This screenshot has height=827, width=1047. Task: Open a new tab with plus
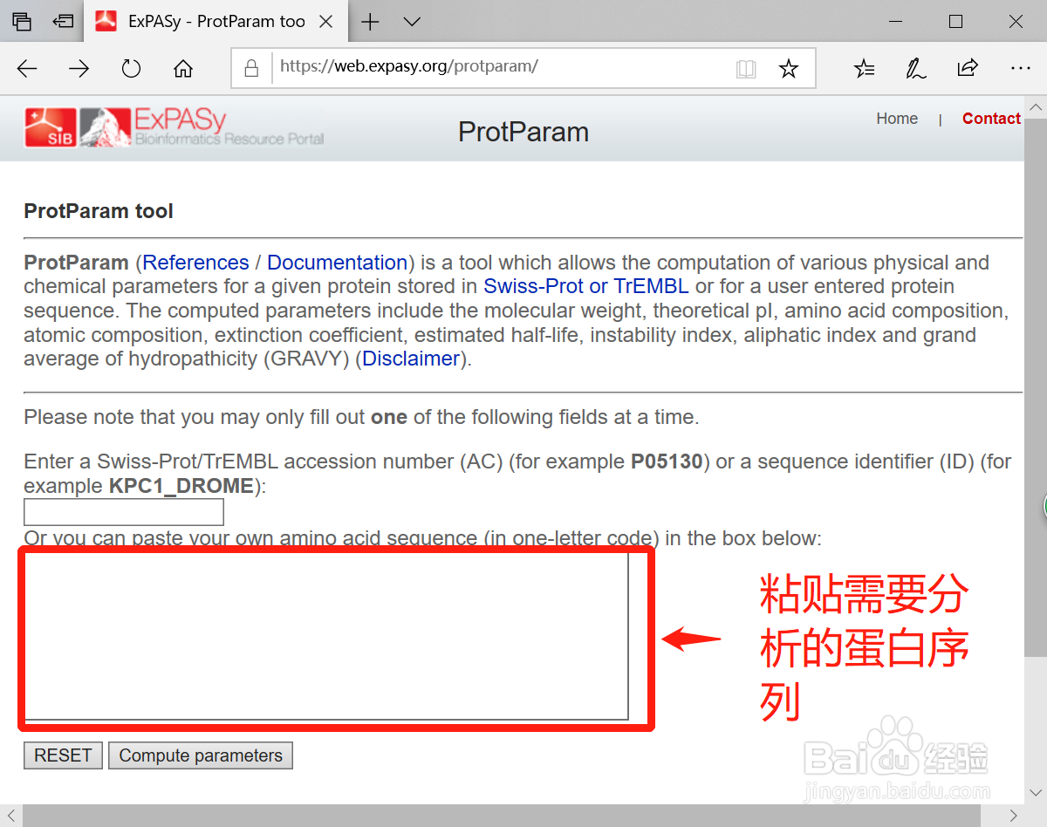(x=370, y=22)
